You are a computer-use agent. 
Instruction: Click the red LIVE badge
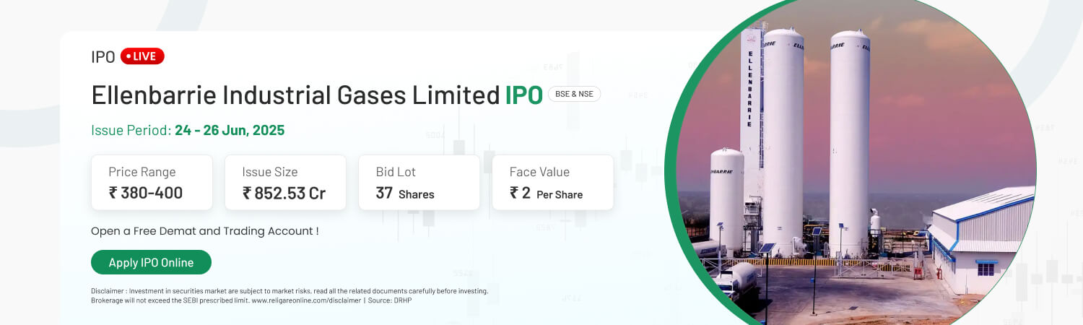click(142, 56)
